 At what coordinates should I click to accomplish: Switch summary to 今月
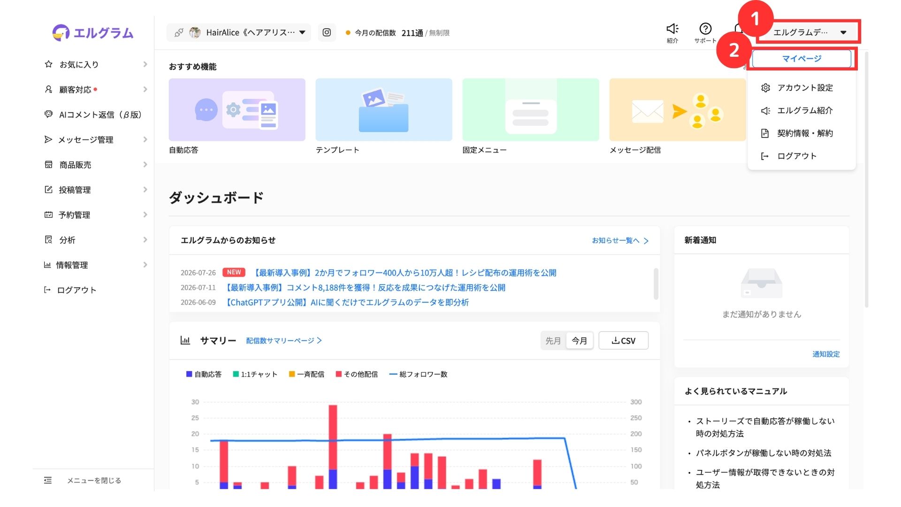[x=580, y=341]
